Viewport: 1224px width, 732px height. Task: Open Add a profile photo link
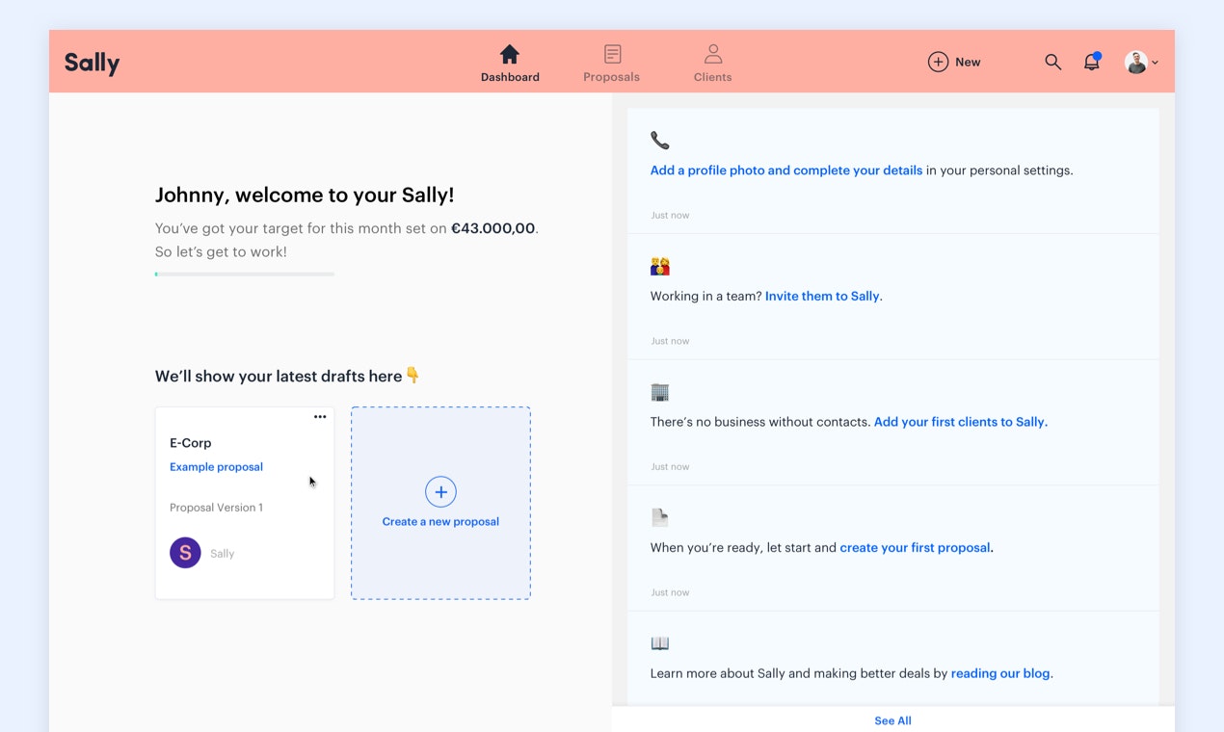click(x=786, y=170)
